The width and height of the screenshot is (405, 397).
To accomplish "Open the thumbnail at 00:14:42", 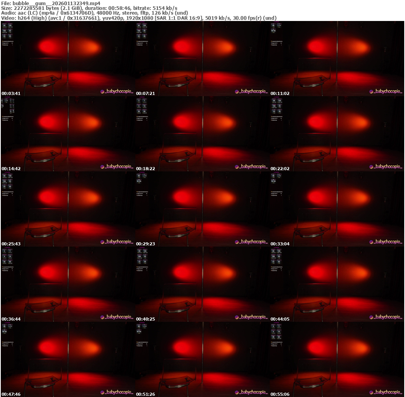I will coord(68,134).
